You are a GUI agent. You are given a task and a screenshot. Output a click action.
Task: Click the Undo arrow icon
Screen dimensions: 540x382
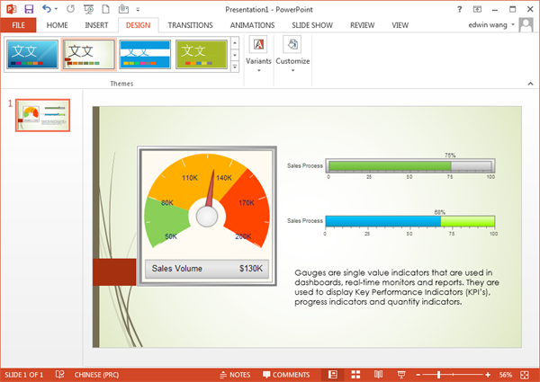coord(47,8)
